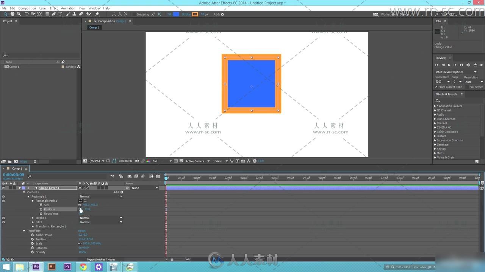
Task: Expand the Stroke 1 group
Action: 33,218
